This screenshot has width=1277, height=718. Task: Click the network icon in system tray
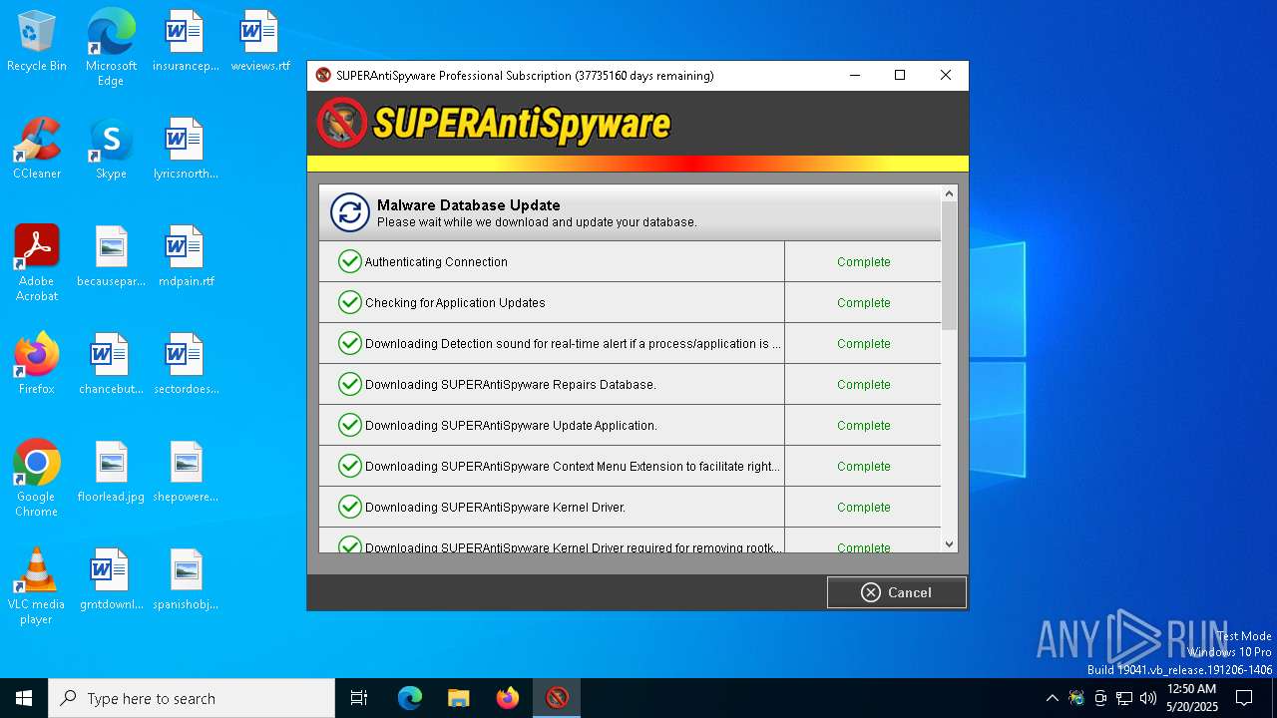1124,698
